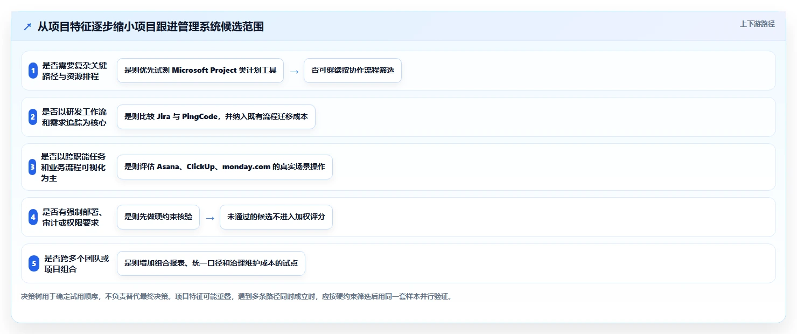
Task: Click the question 是否需要复杂关键路径与资源排程
Action: click(x=74, y=71)
